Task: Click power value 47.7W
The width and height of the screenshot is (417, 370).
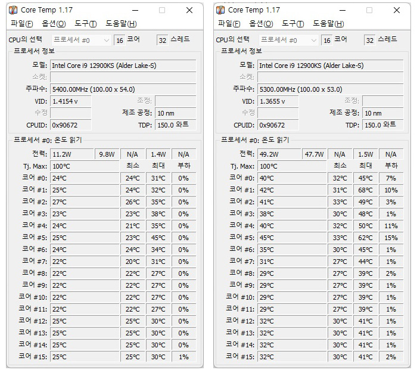Action: [314, 154]
